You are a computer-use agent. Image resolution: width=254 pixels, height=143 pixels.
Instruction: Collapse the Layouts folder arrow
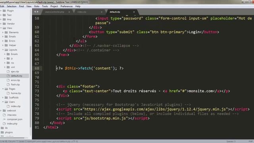[3, 50]
